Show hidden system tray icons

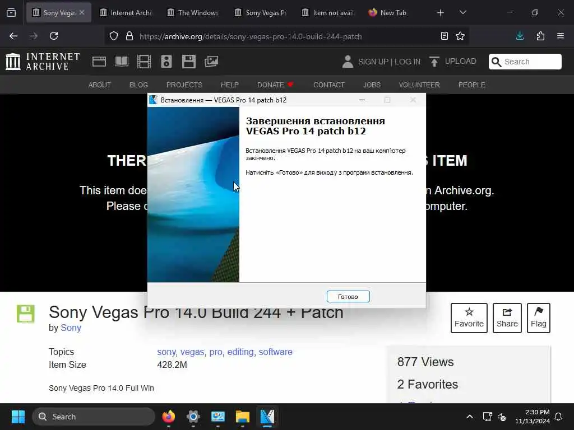pyautogui.click(x=470, y=417)
